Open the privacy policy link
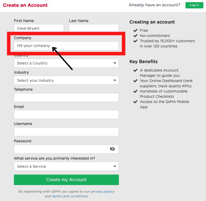The width and height of the screenshot is (206, 201). click(103, 191)
